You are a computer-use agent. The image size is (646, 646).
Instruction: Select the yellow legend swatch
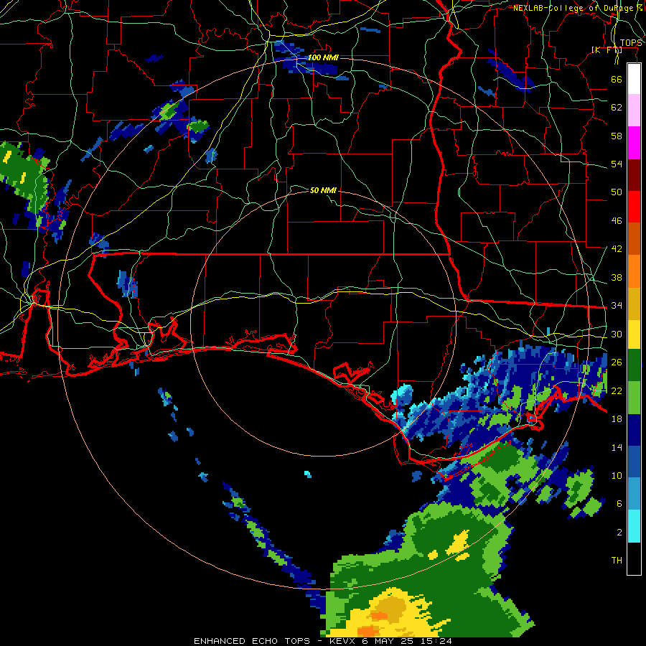coord(634,334)
